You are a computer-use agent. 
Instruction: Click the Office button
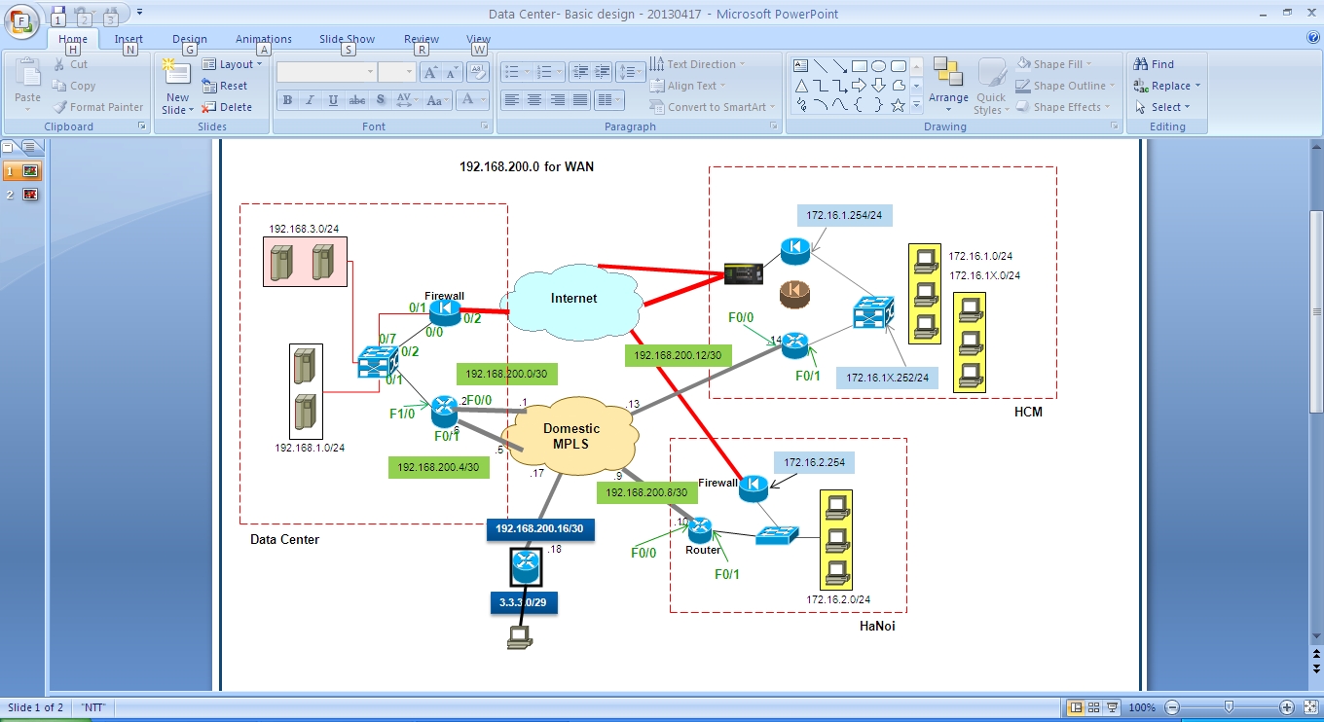click(x=21, y=19)
